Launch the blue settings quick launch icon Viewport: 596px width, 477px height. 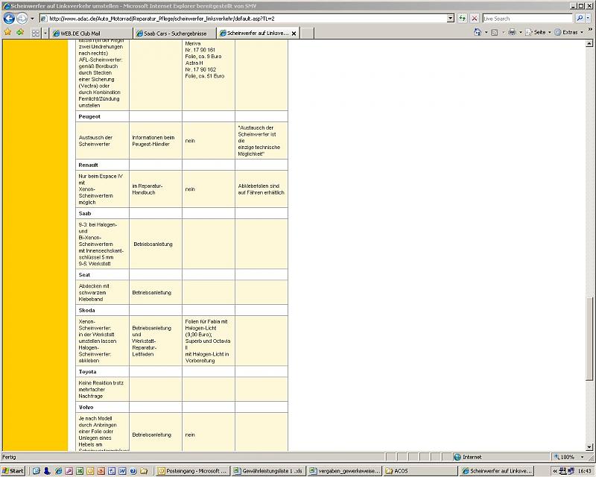coord(111,471)
